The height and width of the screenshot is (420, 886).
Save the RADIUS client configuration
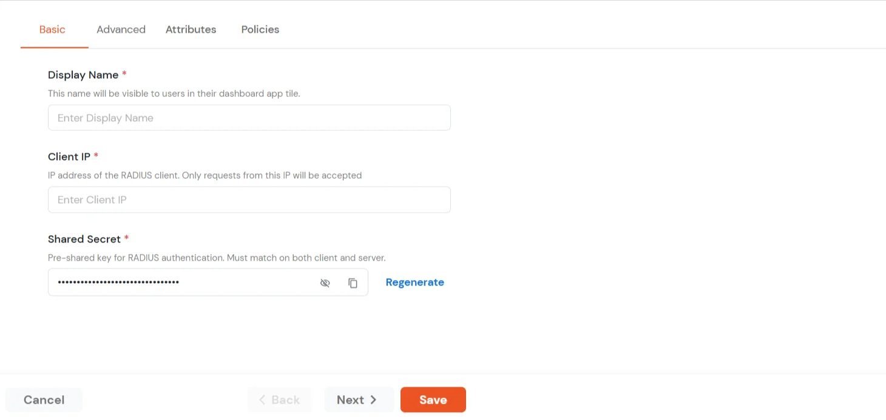433,399
